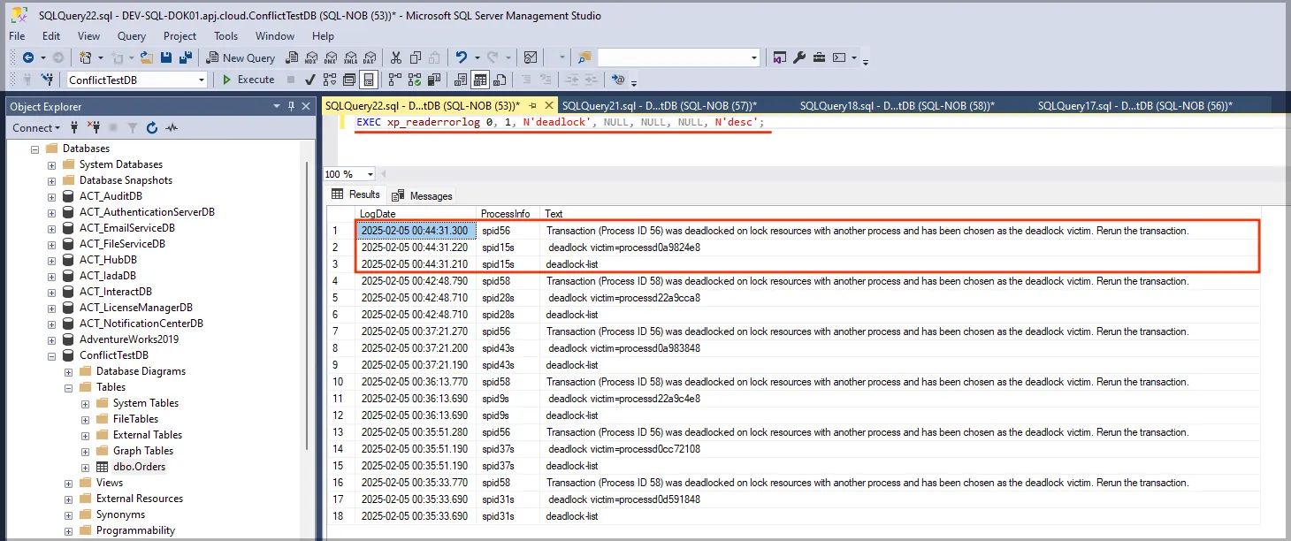Open the 100 % zoom dropdown
This screenshot has height=541, width=1291.
pos(370,174)
